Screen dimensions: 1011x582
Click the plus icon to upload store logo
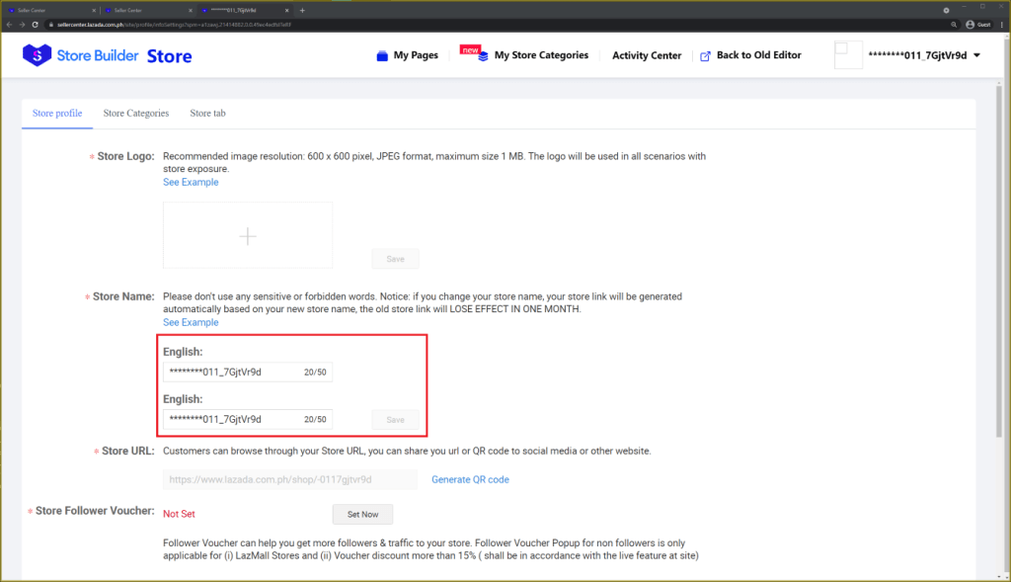coord(248,235)
